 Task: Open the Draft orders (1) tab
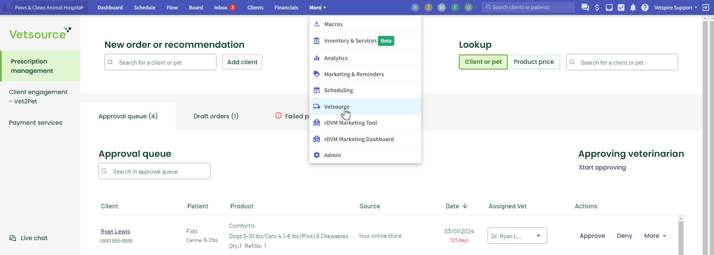pyautogui.click(x=216, y=116)
